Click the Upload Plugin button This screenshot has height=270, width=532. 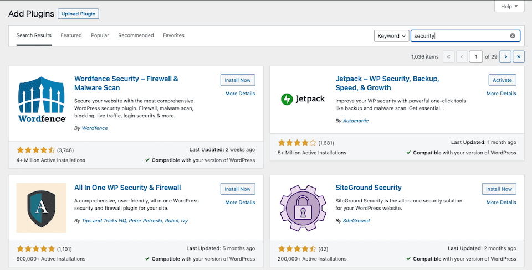[78, 14]
